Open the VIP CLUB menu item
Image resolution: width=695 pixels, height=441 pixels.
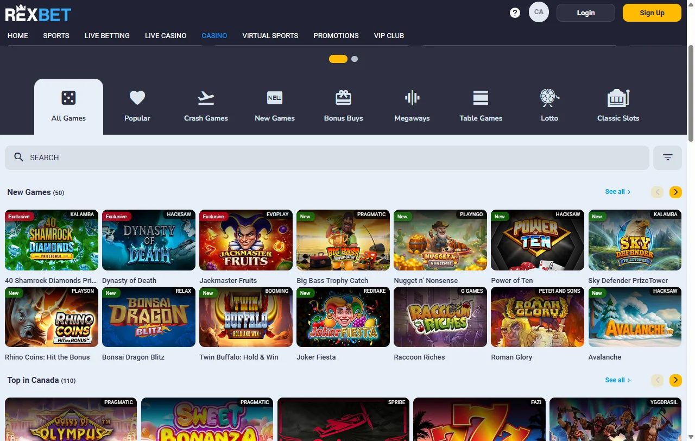[x=389, y=35]
